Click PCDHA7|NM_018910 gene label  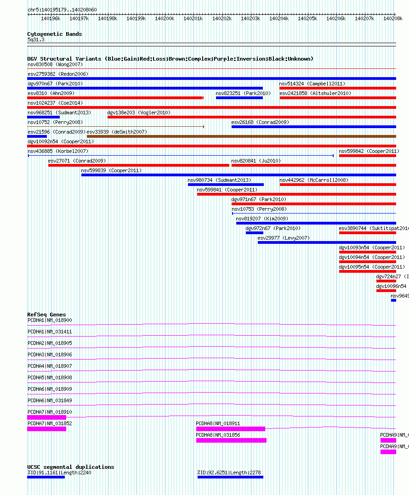(x=50, y=412)
